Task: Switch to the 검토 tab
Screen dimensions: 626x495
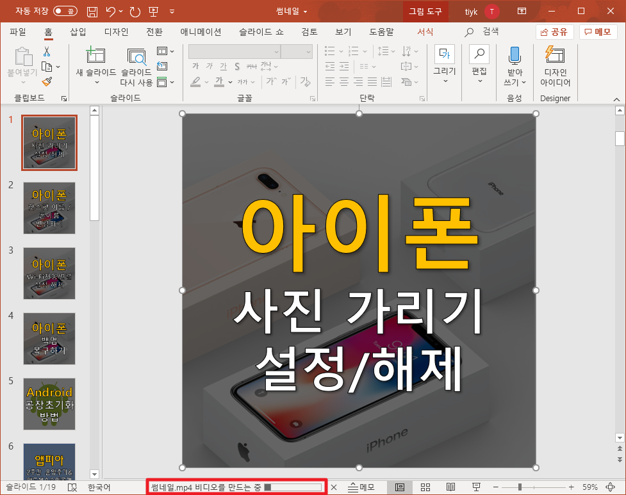Action: (x=309, y=32)
